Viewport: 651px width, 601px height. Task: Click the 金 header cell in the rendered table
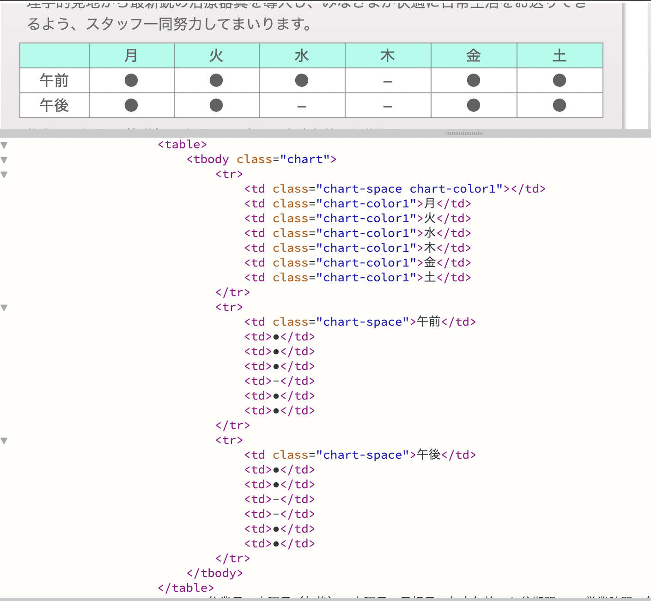(474, 55)
